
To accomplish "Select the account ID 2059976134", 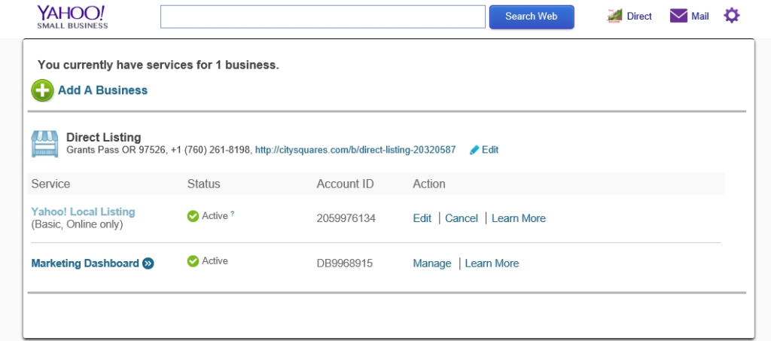I will (346, 218).
